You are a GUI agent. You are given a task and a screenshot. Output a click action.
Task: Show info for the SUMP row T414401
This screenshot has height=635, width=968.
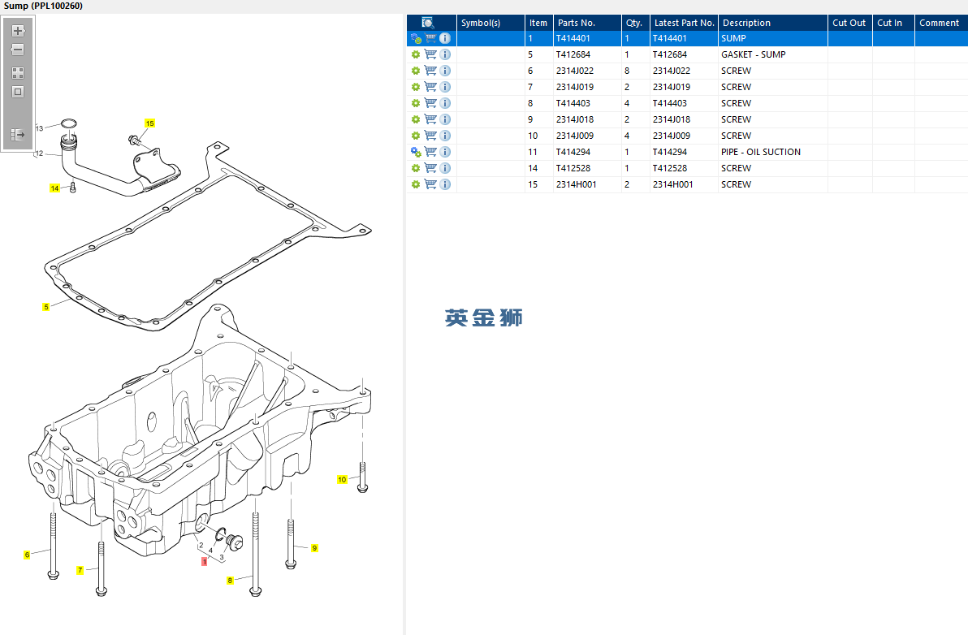[445, 38]
